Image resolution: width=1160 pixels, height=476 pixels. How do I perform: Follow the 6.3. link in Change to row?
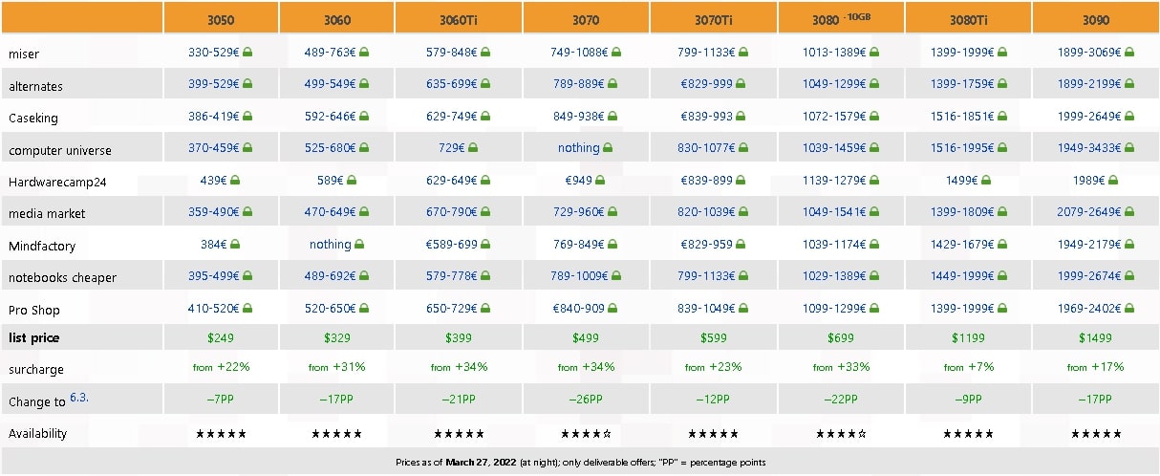[78, 397]
